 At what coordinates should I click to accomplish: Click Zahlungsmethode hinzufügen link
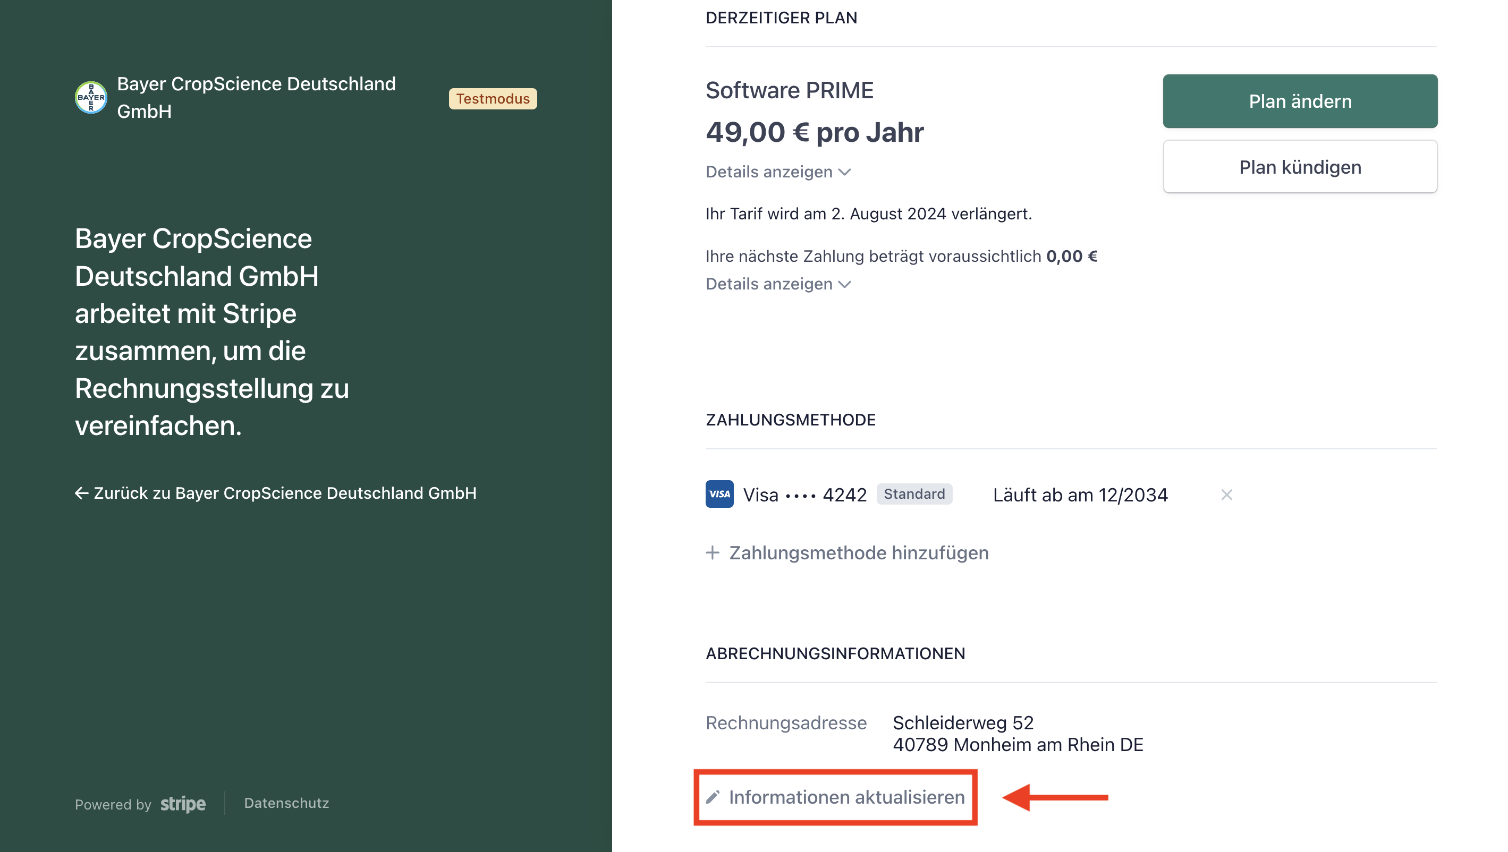click(858, 552)
